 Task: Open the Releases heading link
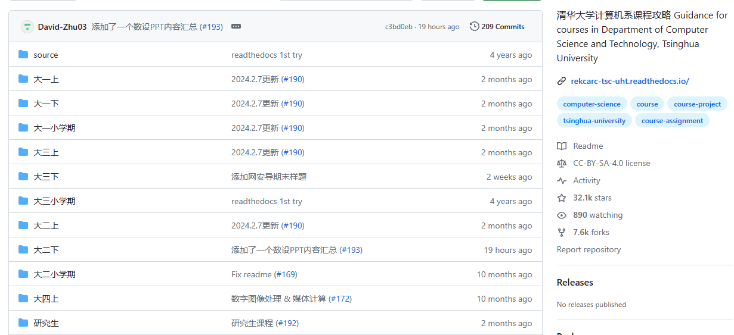click(x=575, y=282)
